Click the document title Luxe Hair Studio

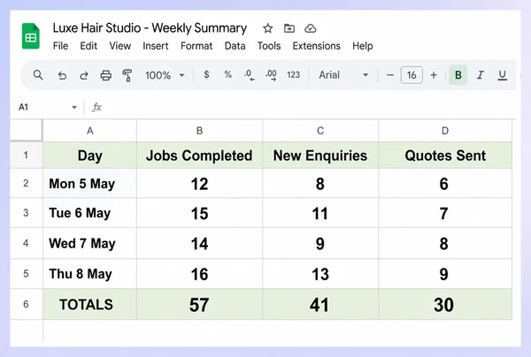coord(150,28)
